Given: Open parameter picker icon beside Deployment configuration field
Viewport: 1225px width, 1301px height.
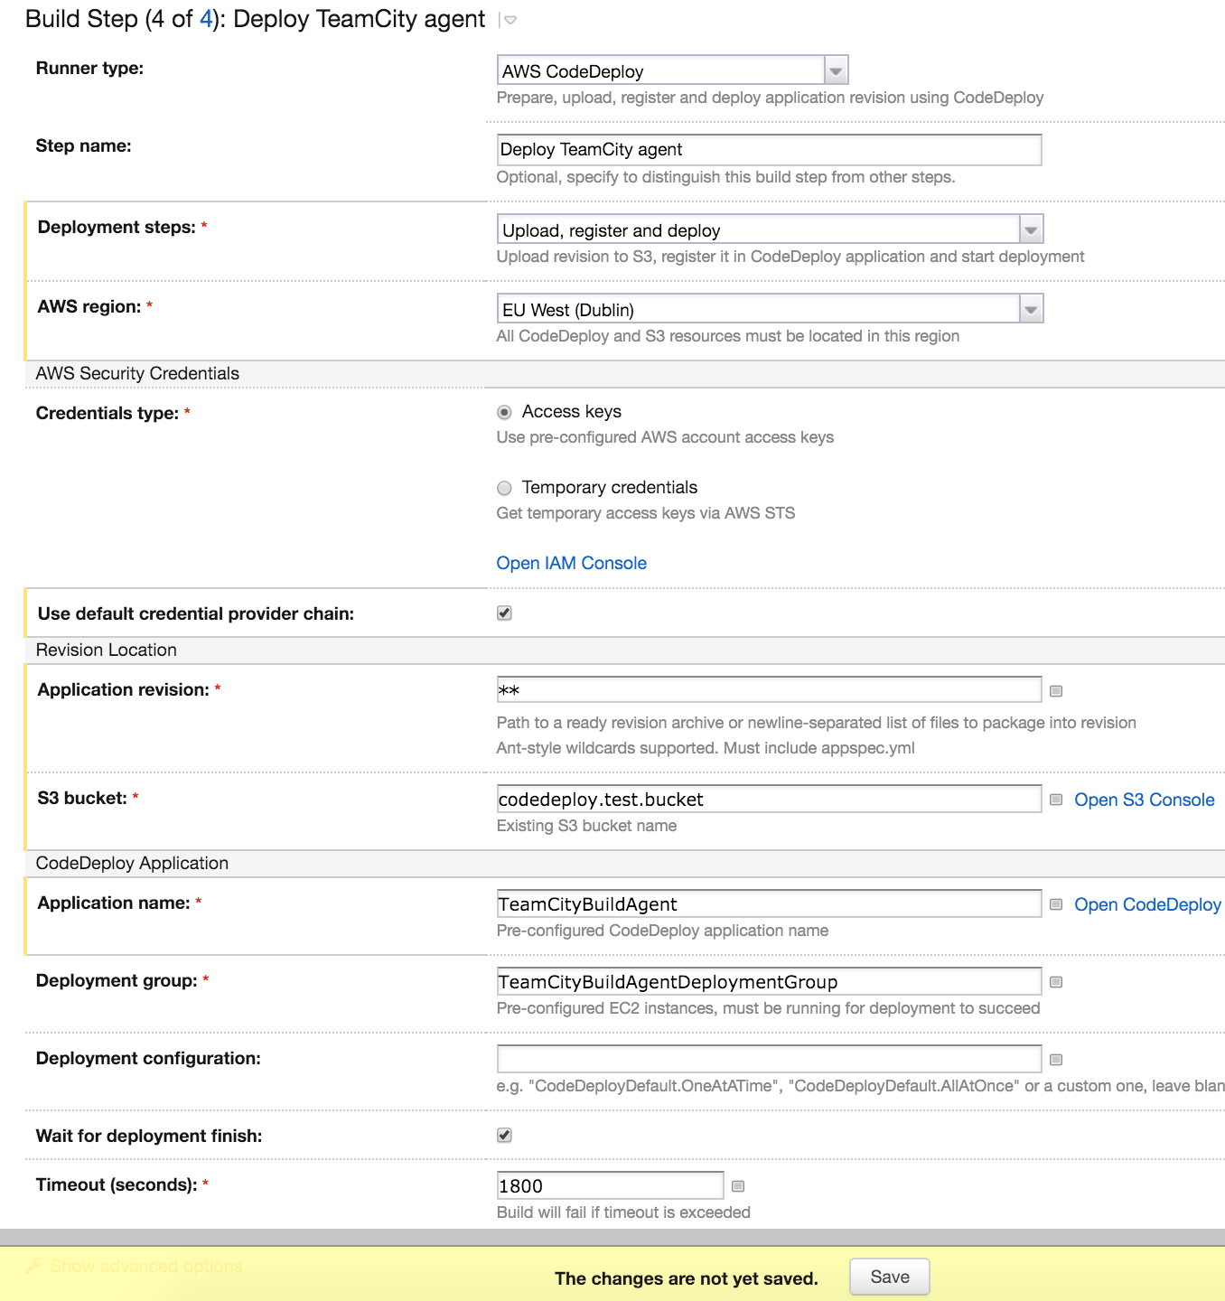Looking at the screenshot, I should tap(1056, 1060).
